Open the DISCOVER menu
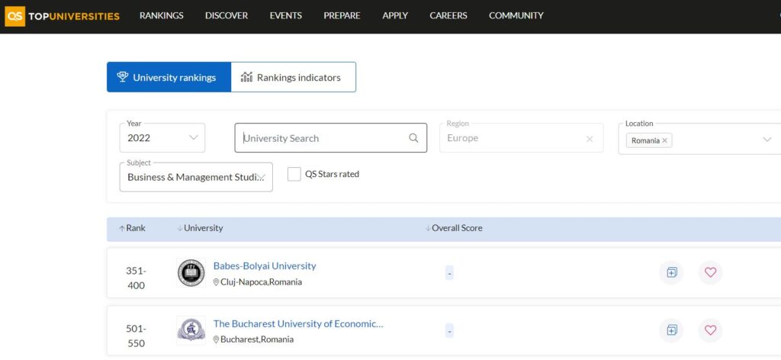The width and height of the screenshot is (781, 360). point(226,16)
